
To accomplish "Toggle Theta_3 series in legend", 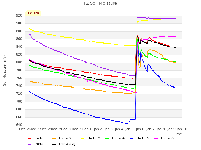I will 90,138.
